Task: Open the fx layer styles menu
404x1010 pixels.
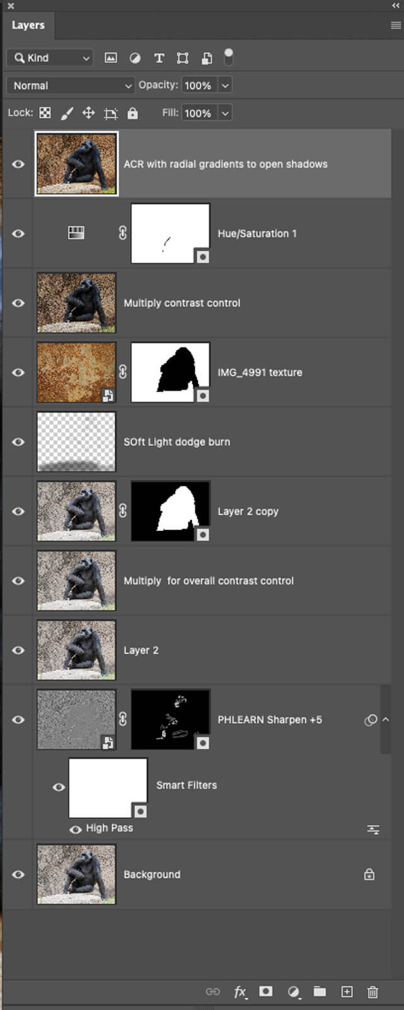Action: coord(240,992)
